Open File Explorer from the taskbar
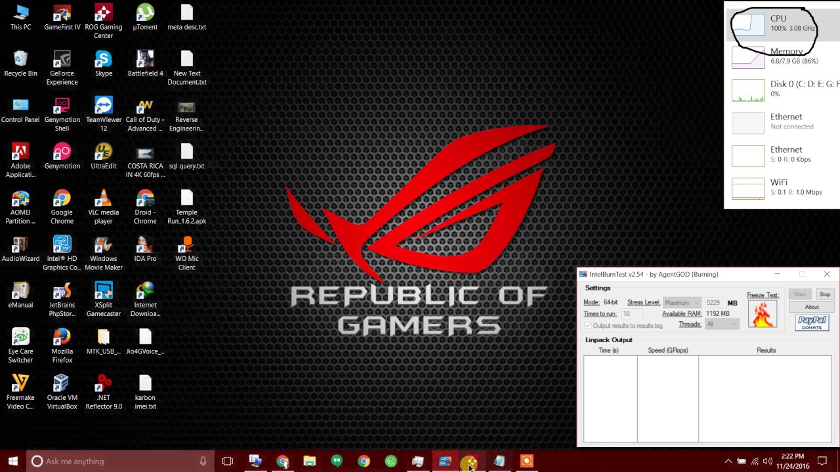The width and height of the screenshot is (840, 472). click(309, 461)
